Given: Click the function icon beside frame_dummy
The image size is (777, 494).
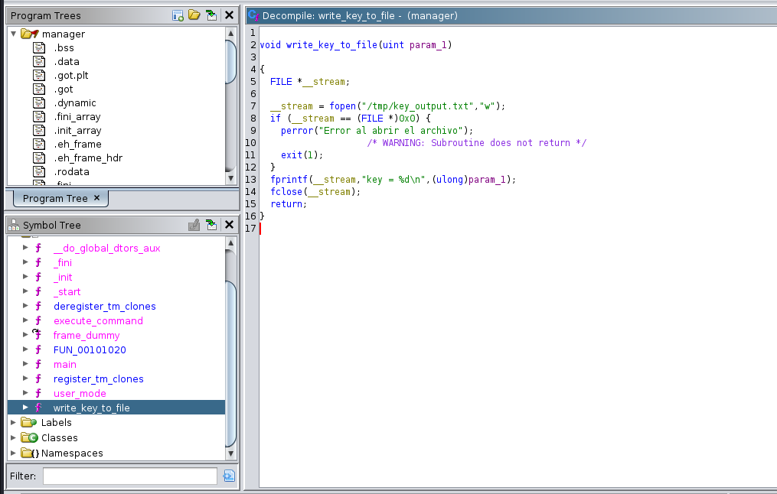Looking at the screenshot, I should tap(38, 335).
